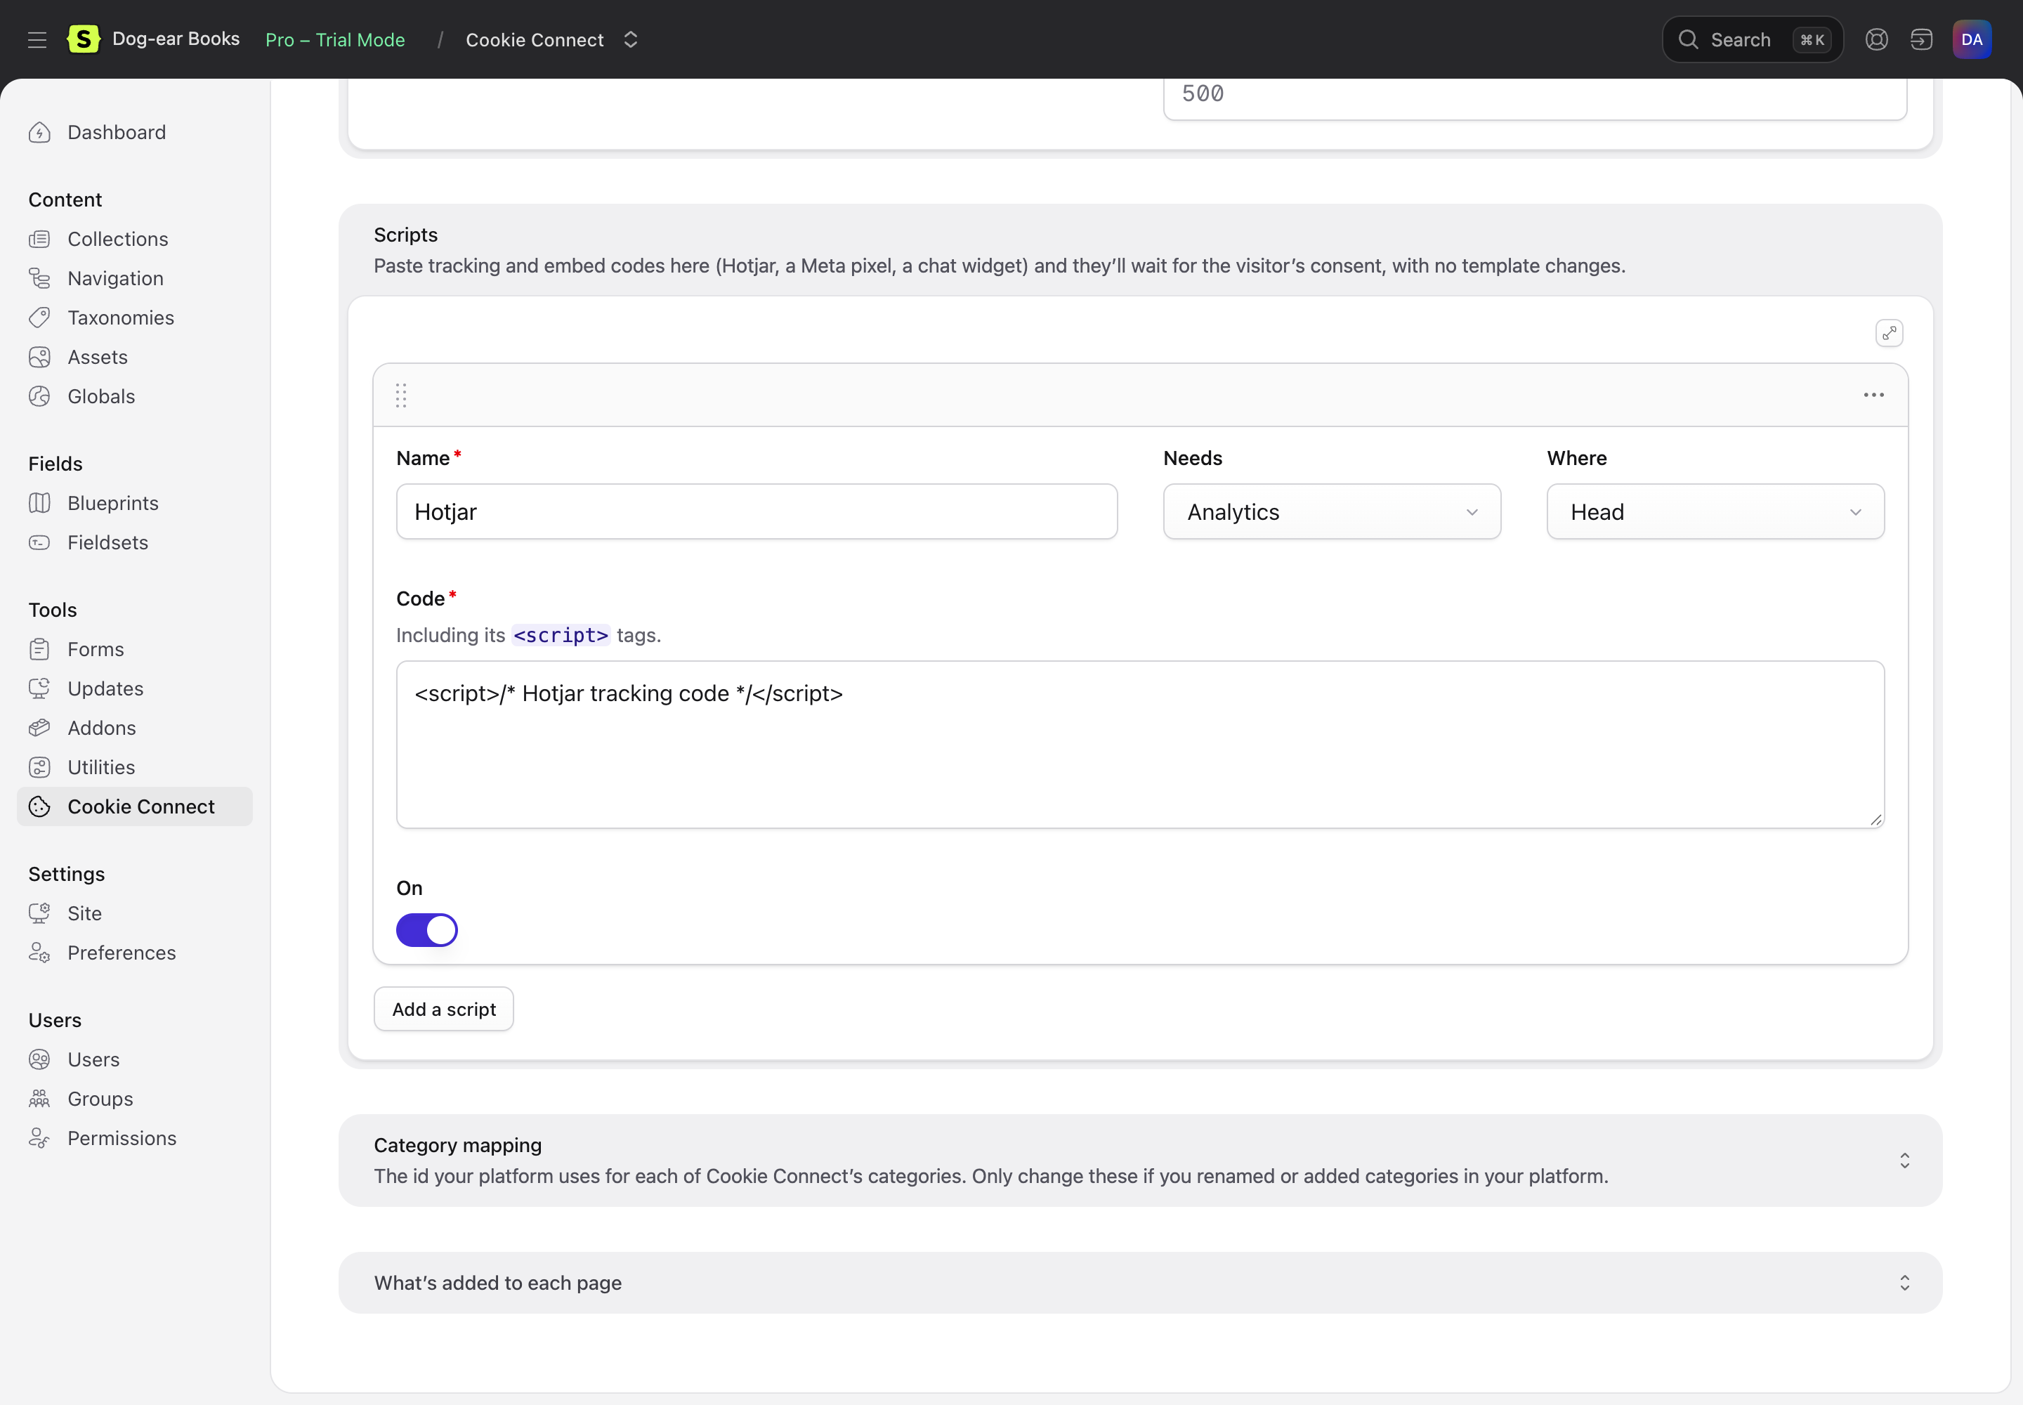Click the Add a script button
Viewport: 2023px width, 1405px height.
tap(444, 1009)
